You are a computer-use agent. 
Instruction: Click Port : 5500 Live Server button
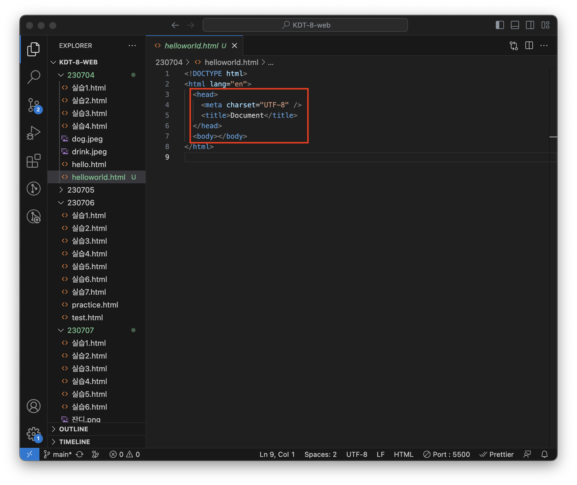[x=447, y=454]
